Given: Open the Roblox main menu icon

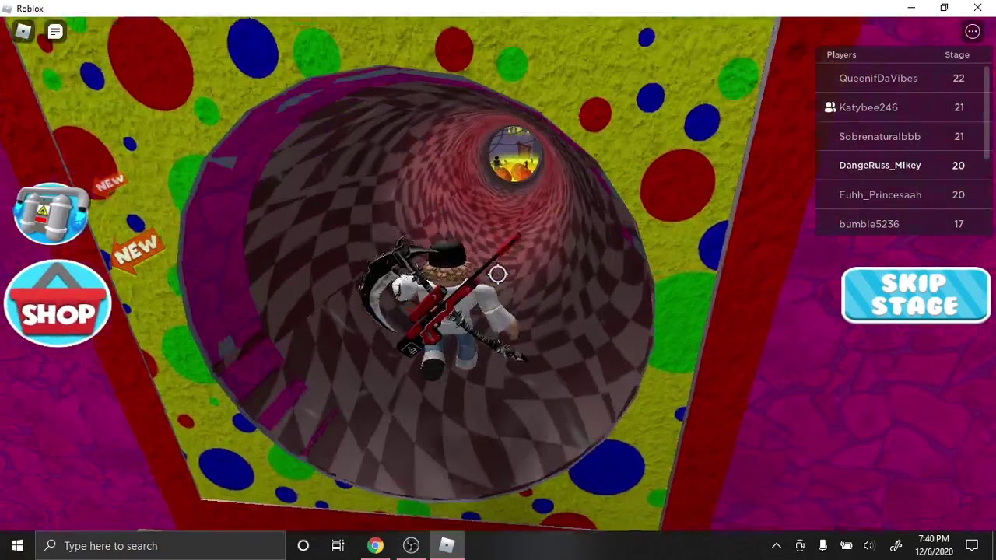Looking at the screenshot, I should [x=23, y=32].
